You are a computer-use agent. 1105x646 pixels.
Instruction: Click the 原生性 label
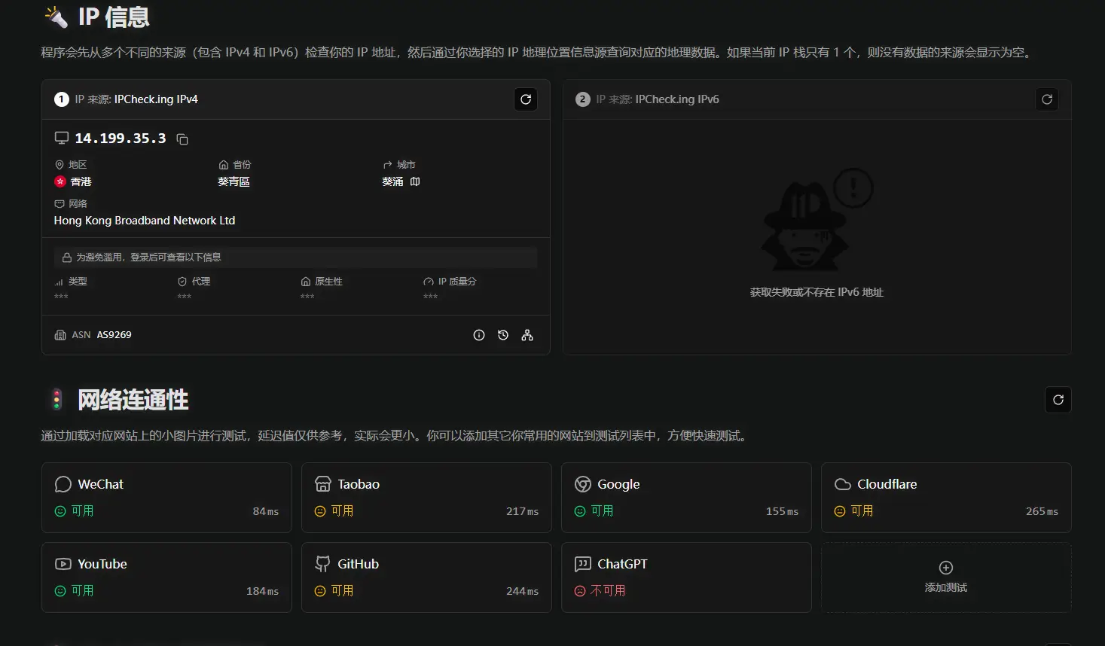tap(328, 282)
